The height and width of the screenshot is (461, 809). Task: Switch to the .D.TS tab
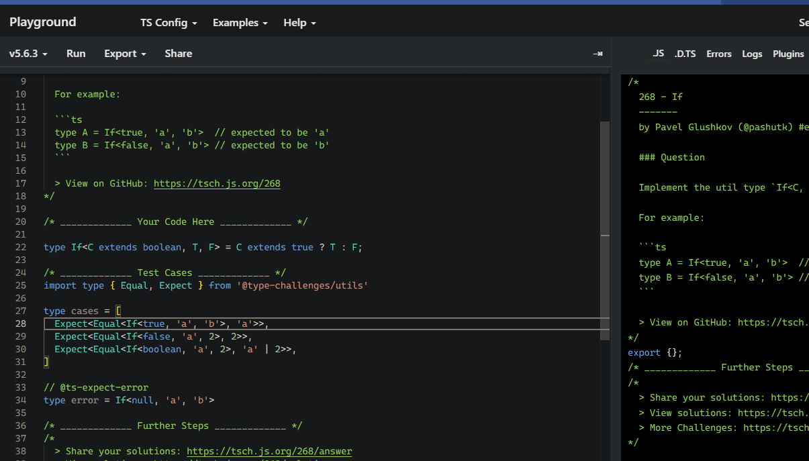pyautogui.click(x=685, y=54)
